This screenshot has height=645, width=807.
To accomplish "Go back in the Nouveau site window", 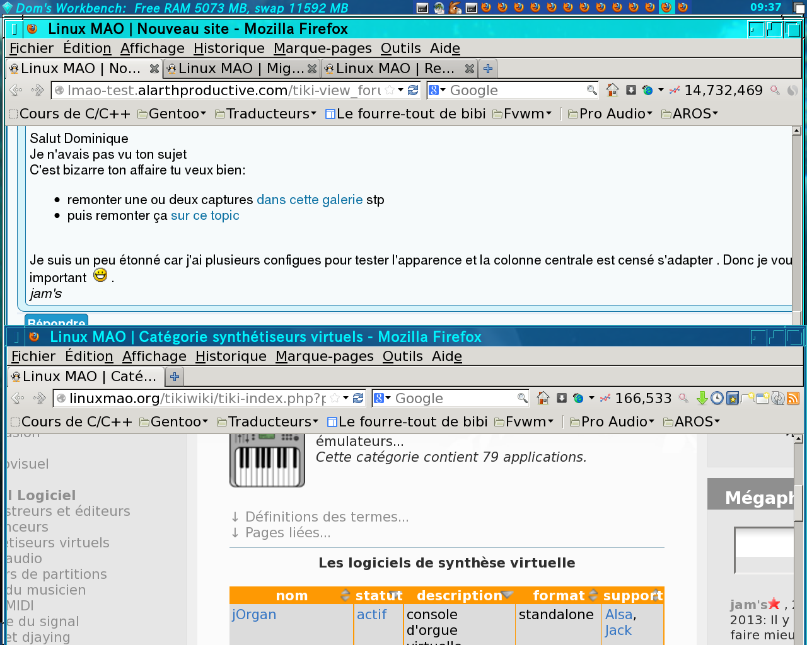I will coord(16,91).
